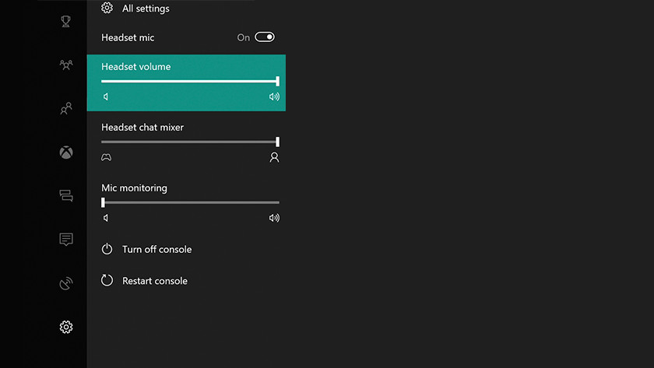The image size is (654, 368).
Task: Click the game controller icon under chat mixer
Action: (106, 157)
